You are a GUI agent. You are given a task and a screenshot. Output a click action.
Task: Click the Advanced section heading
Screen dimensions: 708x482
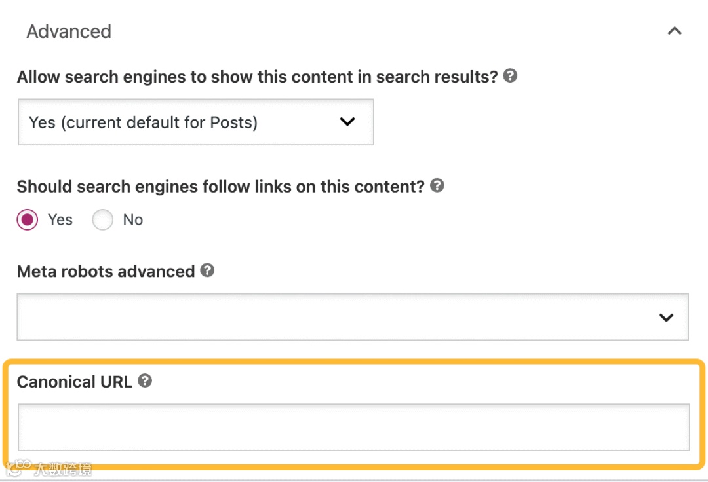pos(69,31)
